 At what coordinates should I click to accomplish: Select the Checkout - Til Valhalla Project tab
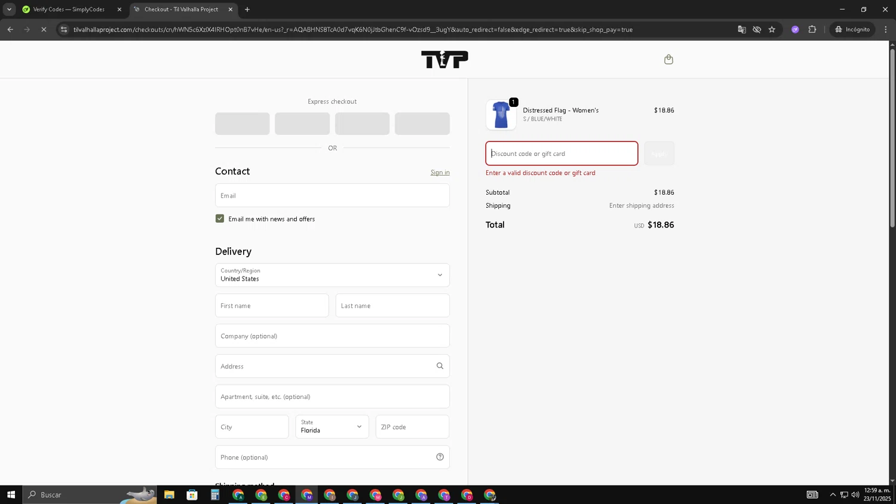[181, 10]
